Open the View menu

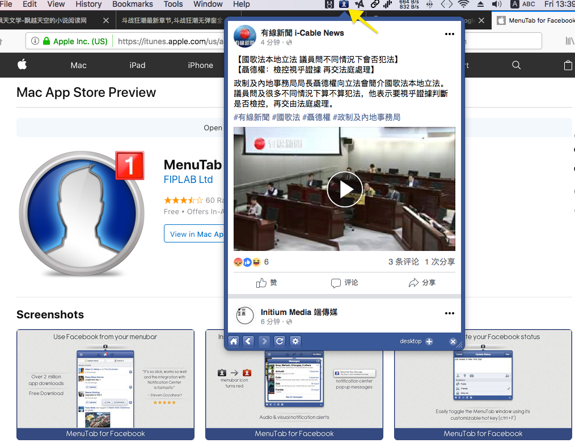tap(56, 4)
